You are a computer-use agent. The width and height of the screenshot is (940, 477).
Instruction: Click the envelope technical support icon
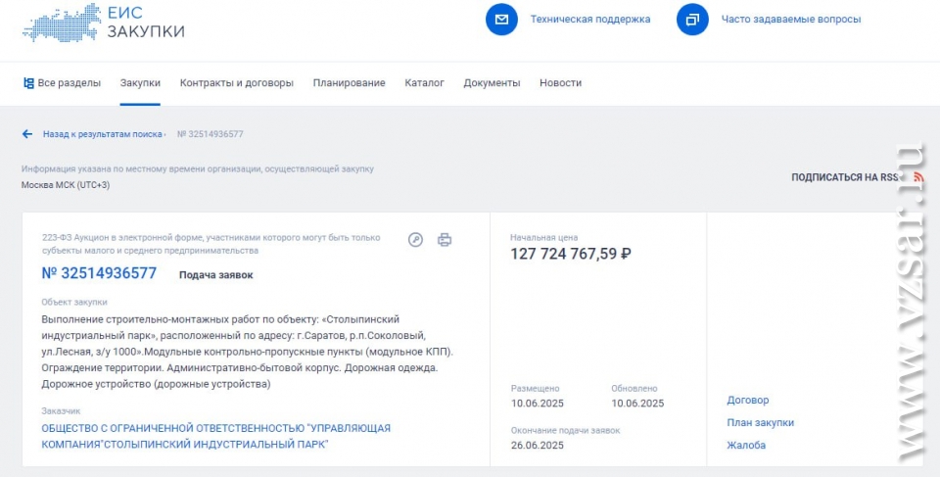[x=501, y=20]
